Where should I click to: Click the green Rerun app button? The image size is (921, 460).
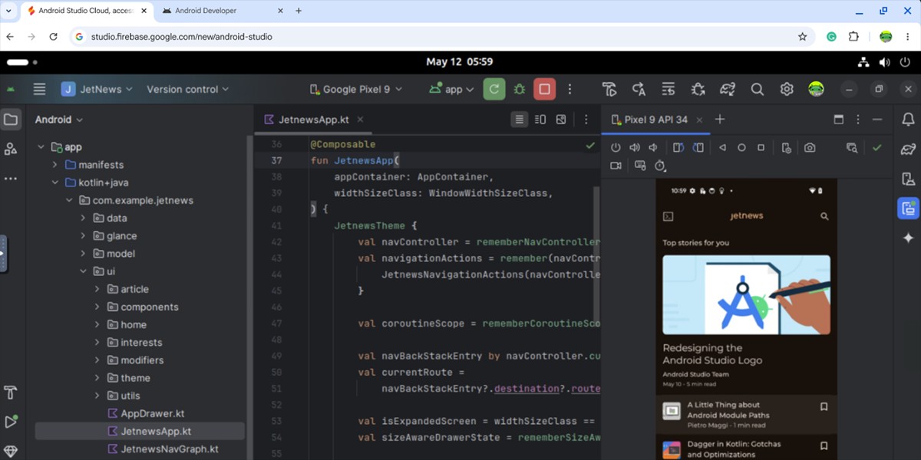coord(494,89)
